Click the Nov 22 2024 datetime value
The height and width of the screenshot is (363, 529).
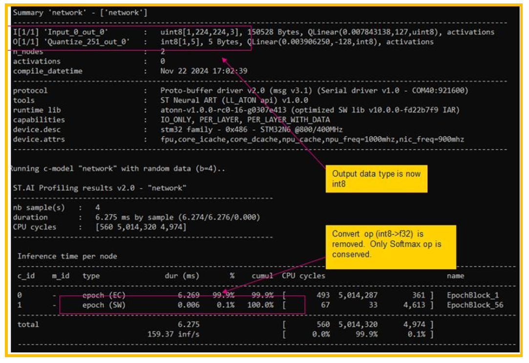point(204,71)
